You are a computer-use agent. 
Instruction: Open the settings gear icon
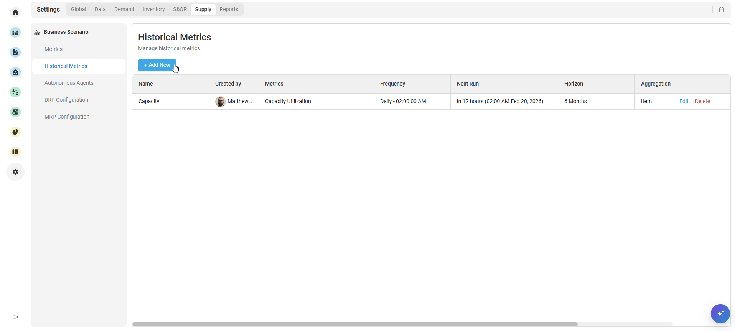(x=15, y=172)
